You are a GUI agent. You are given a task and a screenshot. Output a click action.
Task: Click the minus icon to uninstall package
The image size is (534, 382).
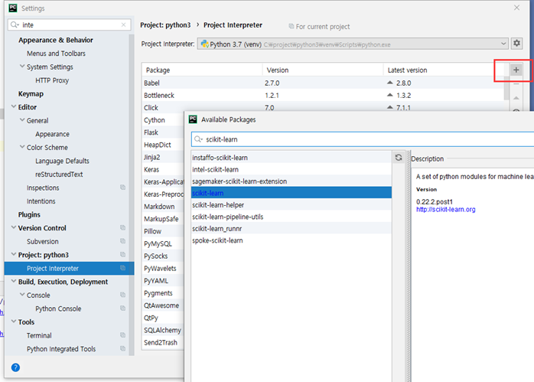(516, 84)
